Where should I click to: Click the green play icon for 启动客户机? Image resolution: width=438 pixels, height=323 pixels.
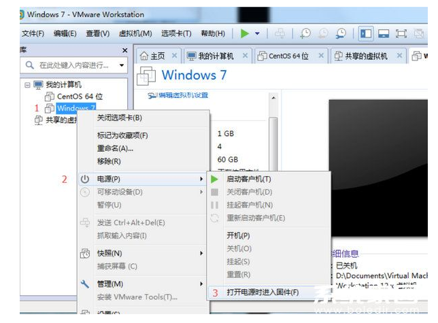(214, 179)
